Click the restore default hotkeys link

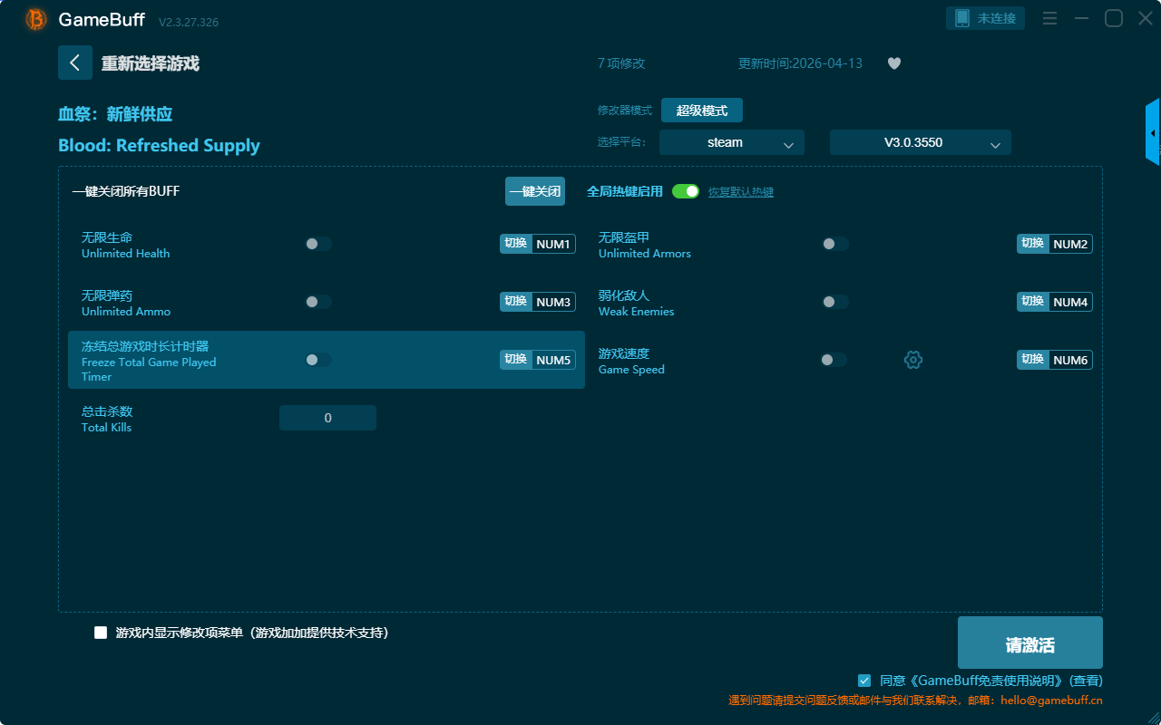pos(740,192)
